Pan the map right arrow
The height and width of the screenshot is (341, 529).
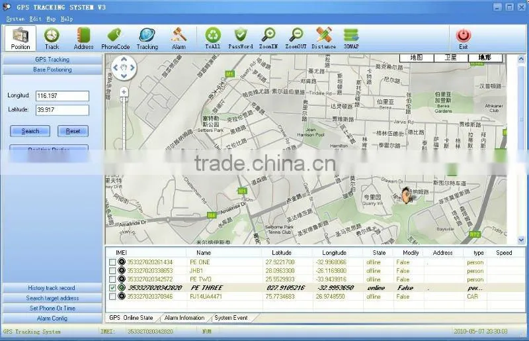(x=132, y=68)
